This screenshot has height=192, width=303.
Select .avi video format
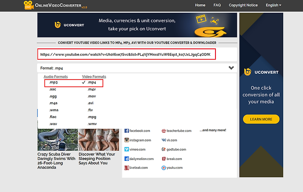[90, 103]
